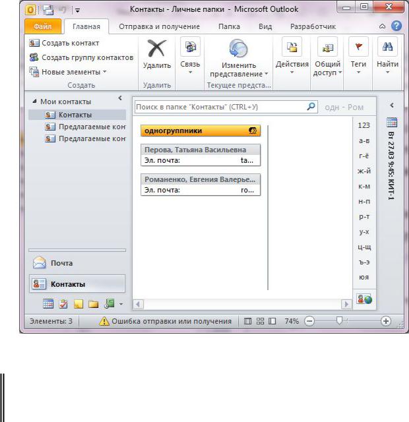This screenshot has width=409, height=422.
Task: Switch to Контакты module button
Action: [77, 284]
